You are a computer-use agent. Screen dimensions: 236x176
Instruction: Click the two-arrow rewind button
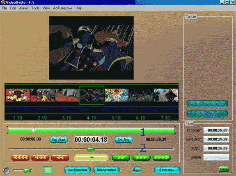pos(60,158)
